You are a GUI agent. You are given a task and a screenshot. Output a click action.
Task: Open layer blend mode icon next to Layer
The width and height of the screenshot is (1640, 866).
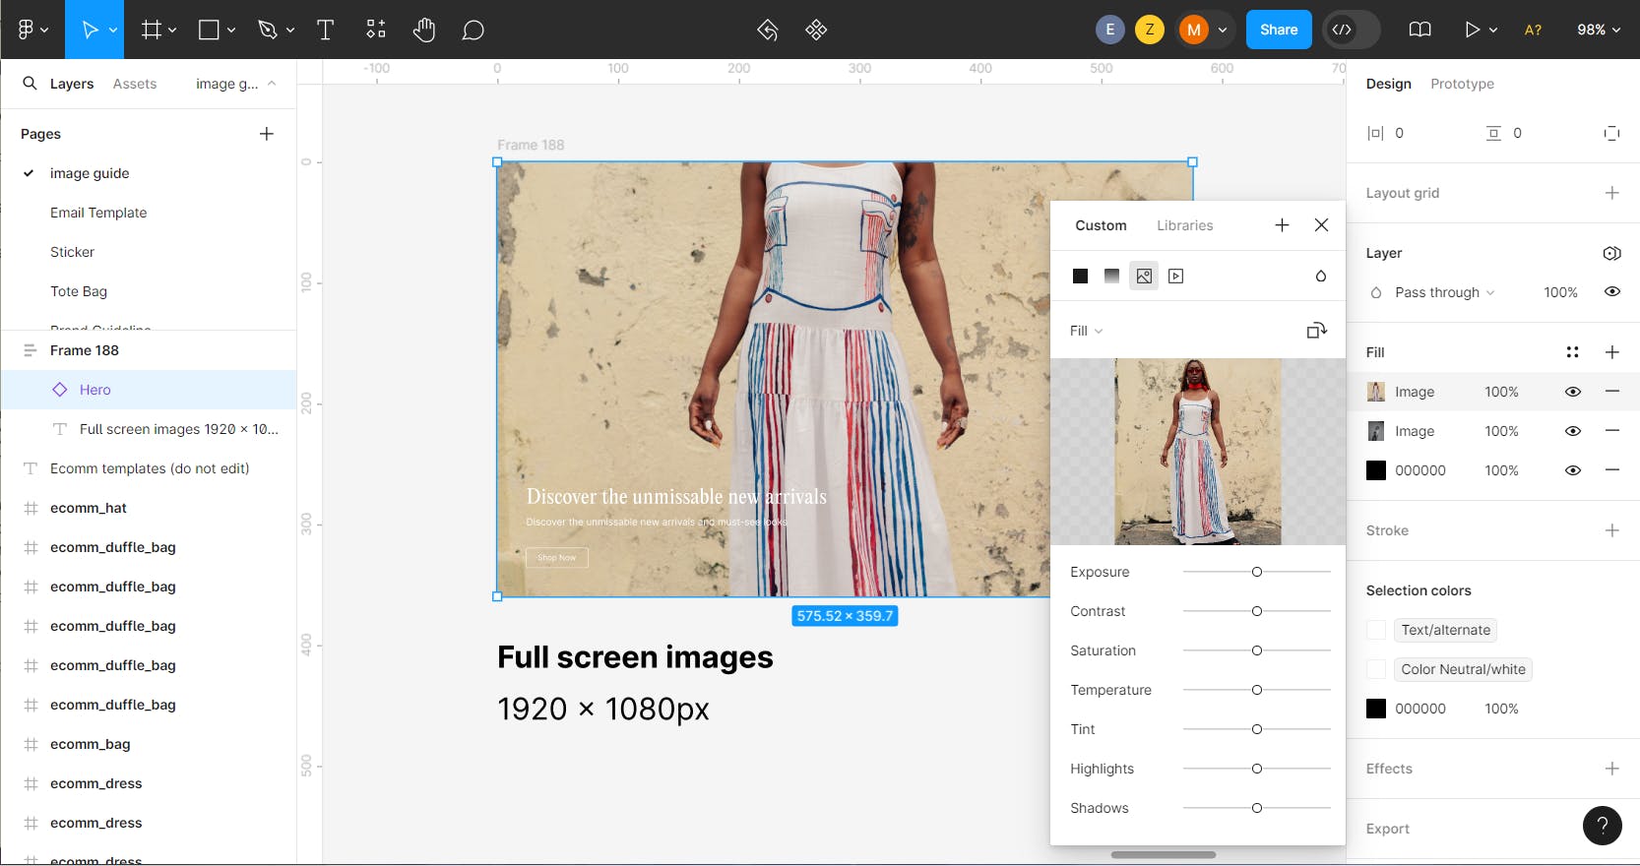pos(1611,253)
